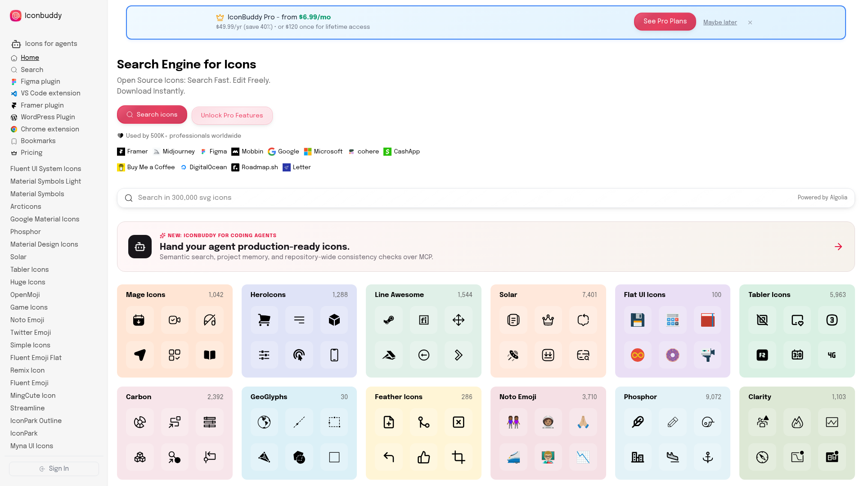
Task: Select the floppy disk icon in Flat UI Icons
Action: [638, 320]
